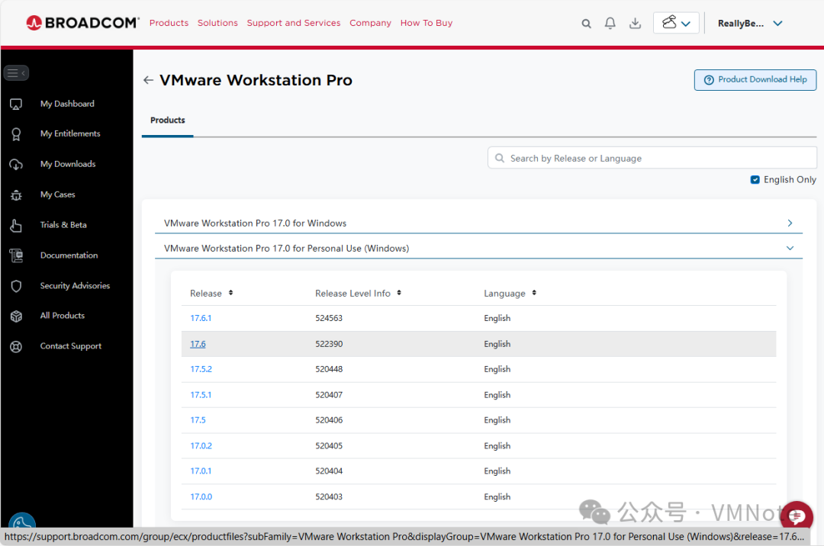Expand Workstation Pro 17.0 for Windows chevron
Screen dimensions: 824x546
(x=790, y=223)
